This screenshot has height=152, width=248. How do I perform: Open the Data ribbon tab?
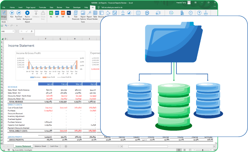[x=52, y=7]
